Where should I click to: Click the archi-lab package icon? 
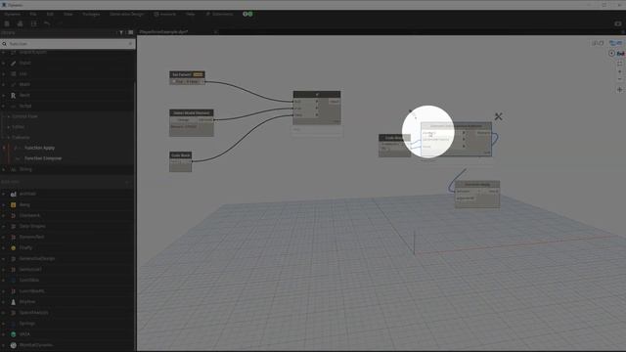(13, 194)
